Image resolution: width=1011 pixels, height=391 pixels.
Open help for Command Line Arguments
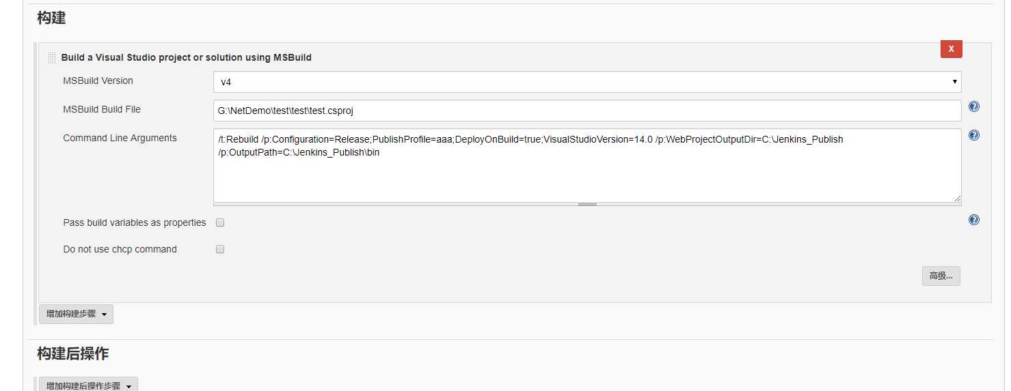click(974, 135)
